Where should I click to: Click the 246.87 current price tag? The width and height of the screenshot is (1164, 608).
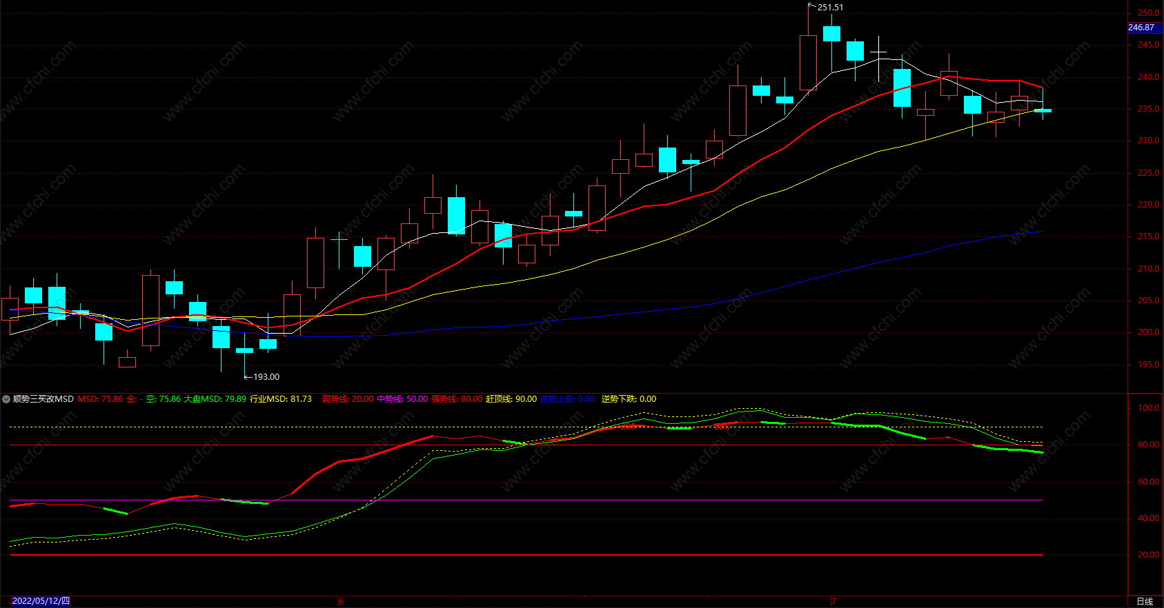[x=1142, y=28]
